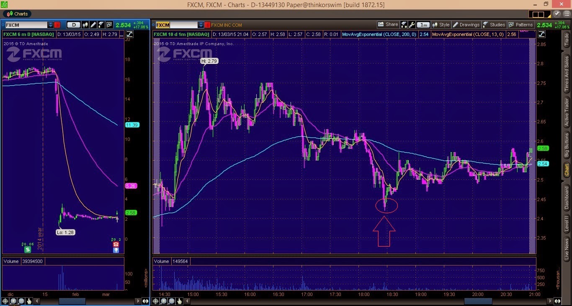Screen dimensions: 572x306
Task: Open left chart flask Studies icon
Action: pos(101,25)
